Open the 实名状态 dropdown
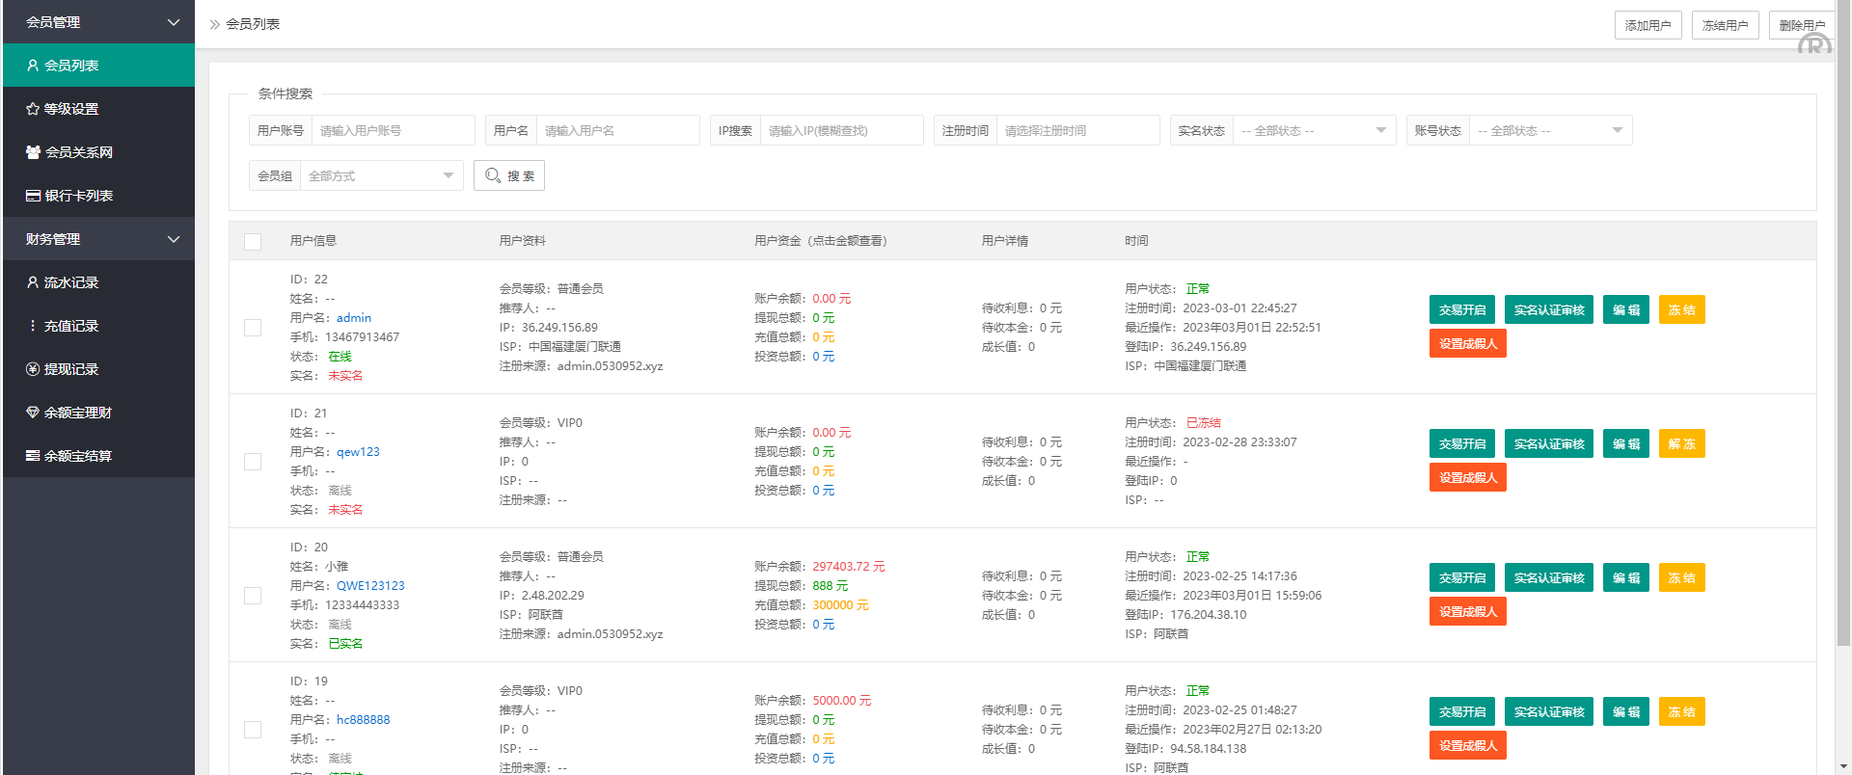The height and width of the screenshot is (775, 1852). pyautogui.click(x=1313, y=130)
